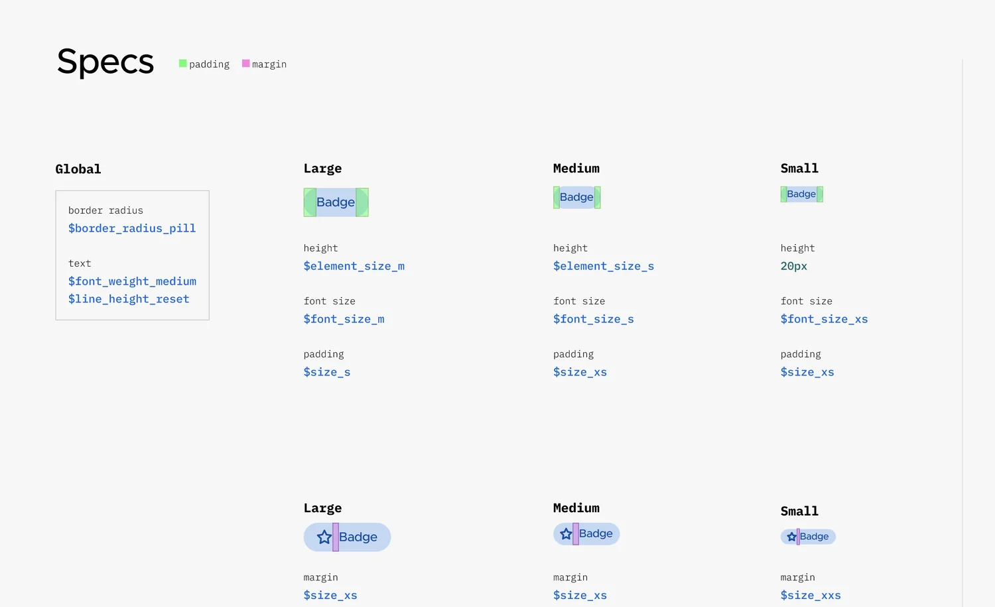995x607 pixels.
Task: Click the $font_size_xs token
Action: pos(825,319)
